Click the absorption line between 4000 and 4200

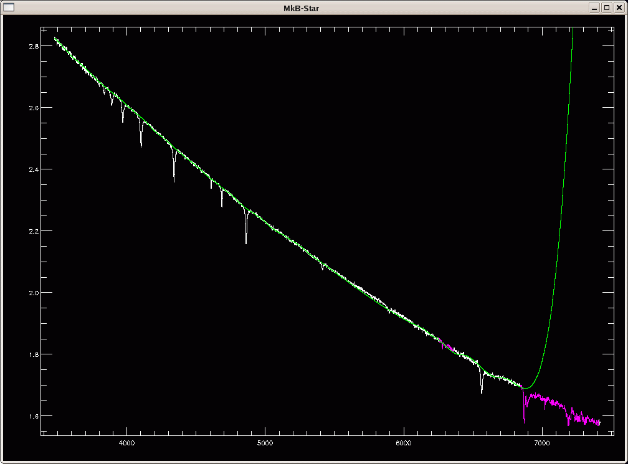(x=141, y=140)
